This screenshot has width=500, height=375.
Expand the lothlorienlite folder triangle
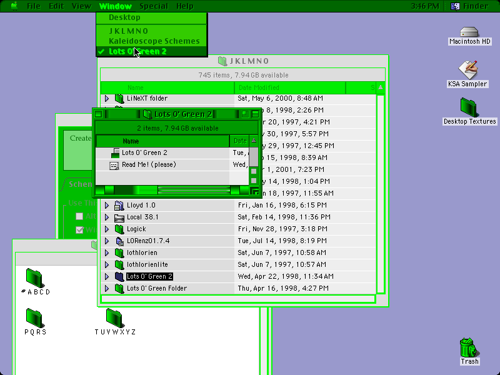click(107, 264)
